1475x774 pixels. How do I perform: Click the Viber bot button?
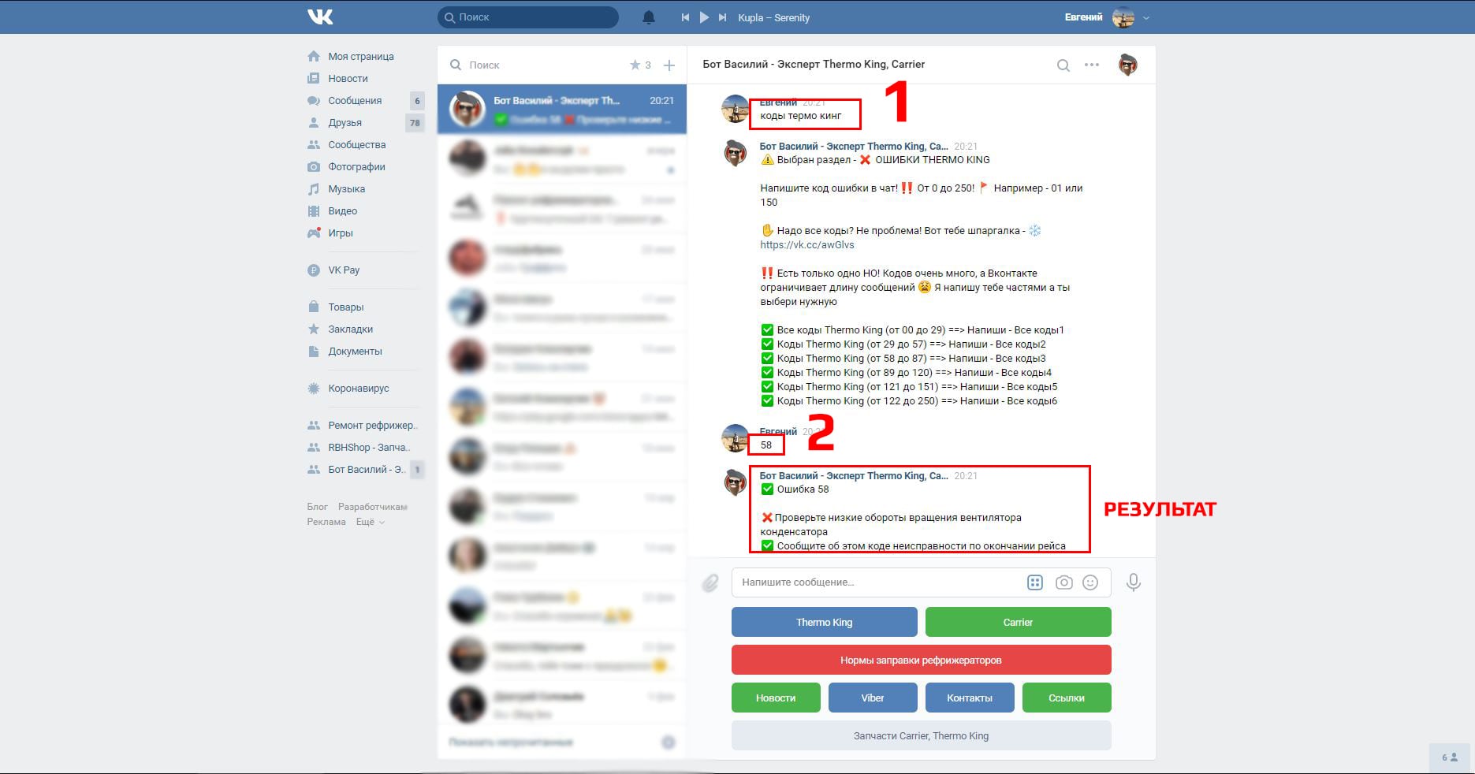click(873, 698)
